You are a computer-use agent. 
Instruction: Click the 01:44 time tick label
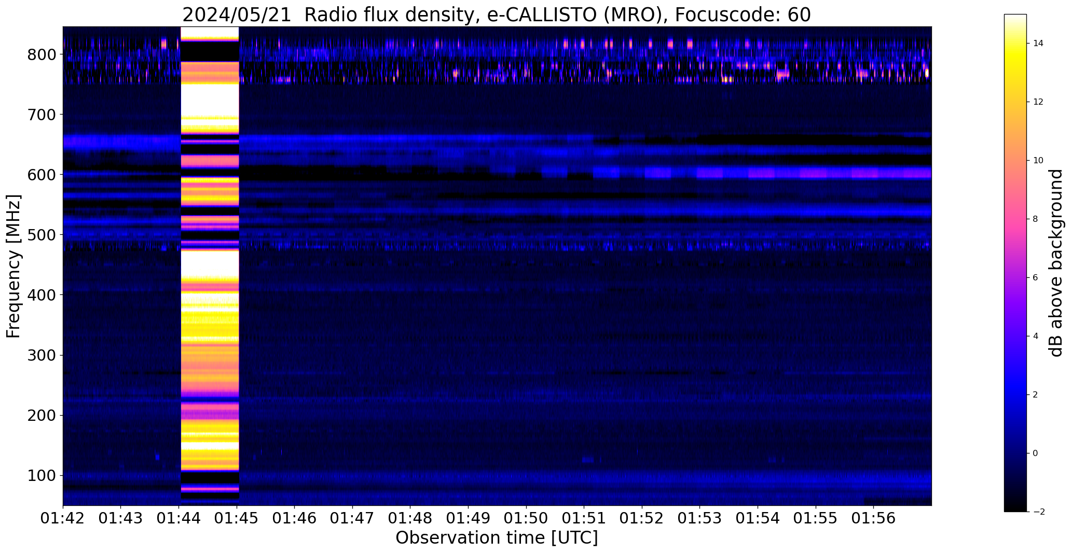click(179, 518)
